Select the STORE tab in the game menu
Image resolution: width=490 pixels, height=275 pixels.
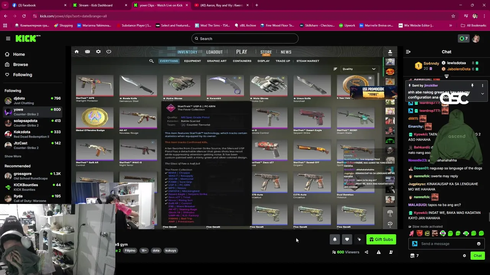pyautogui.click(x=266, y=52)
